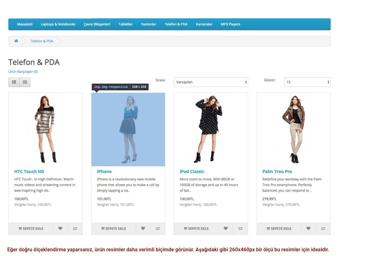382x256 pixels.
Task: Switch to list view layout
Action: 14,82
